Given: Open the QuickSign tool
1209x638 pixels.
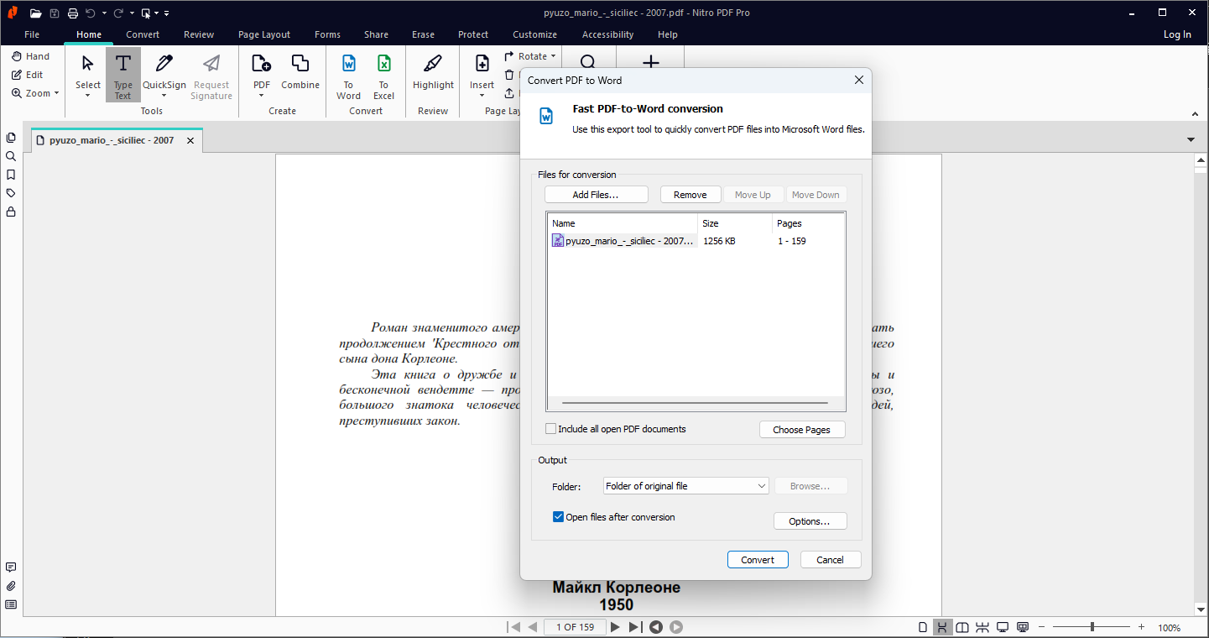Looking at the screenshot, I should pyautogui.click(x=164, y=73).
